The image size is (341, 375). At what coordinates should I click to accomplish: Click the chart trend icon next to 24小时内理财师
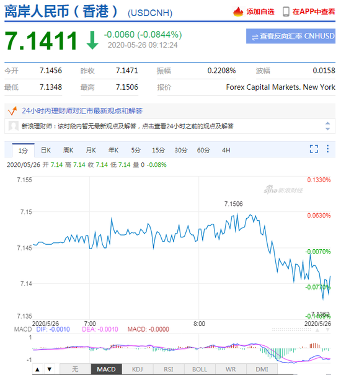12,111
